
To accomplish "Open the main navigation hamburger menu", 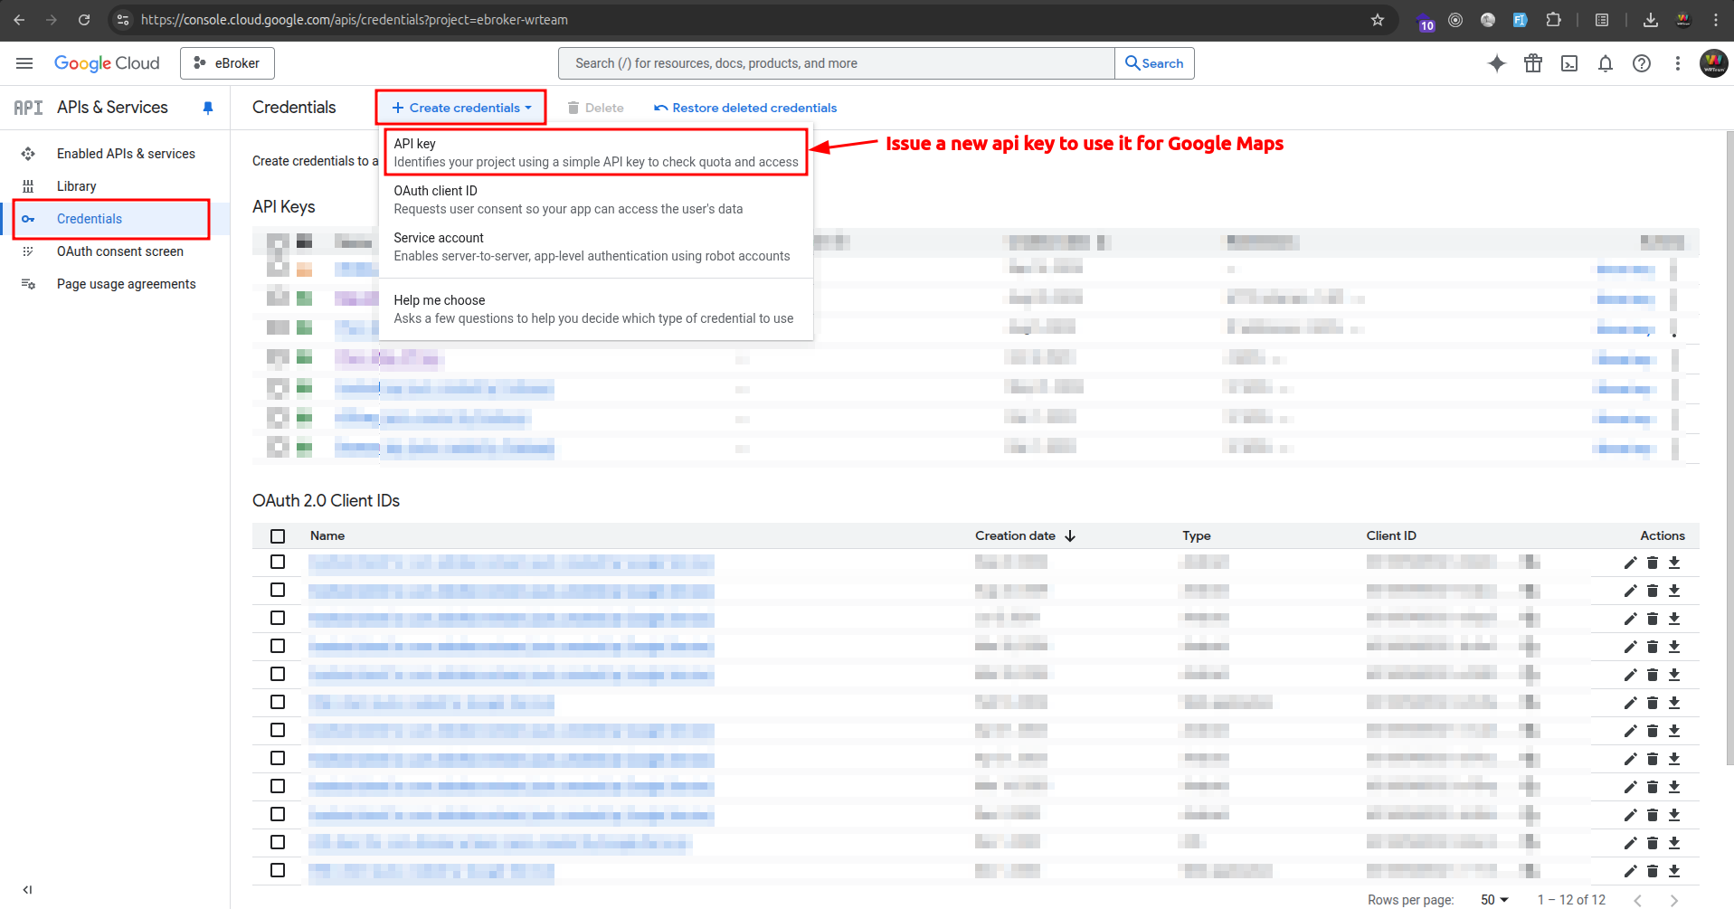I will point(24,63).
